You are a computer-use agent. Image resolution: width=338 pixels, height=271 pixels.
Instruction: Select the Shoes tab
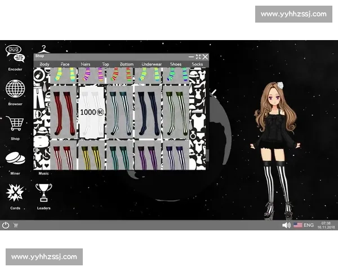pos(176,64)
